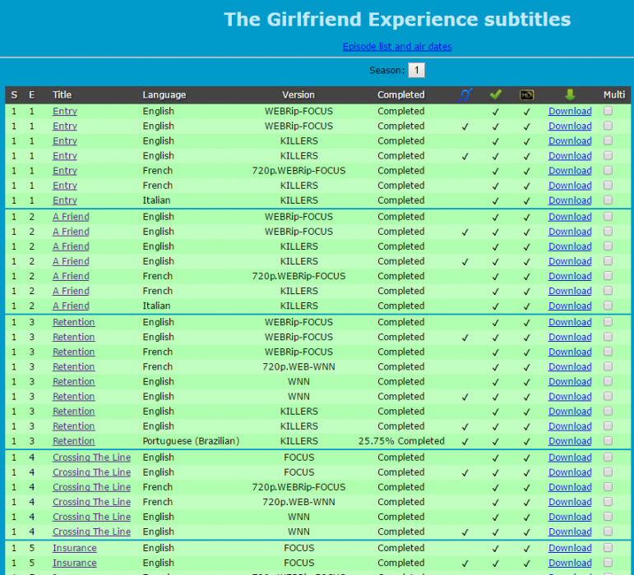Open Entry title link in Italian row
This screenshot has height=575, width=634.
tap(65, 200)
